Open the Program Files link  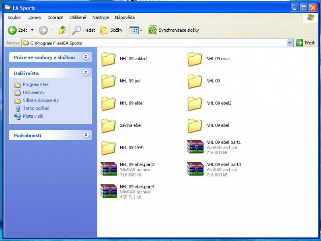click(x=36, y=84)
